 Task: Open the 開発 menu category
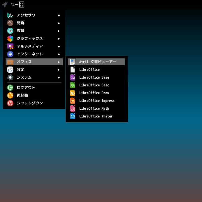pos(34,23)
